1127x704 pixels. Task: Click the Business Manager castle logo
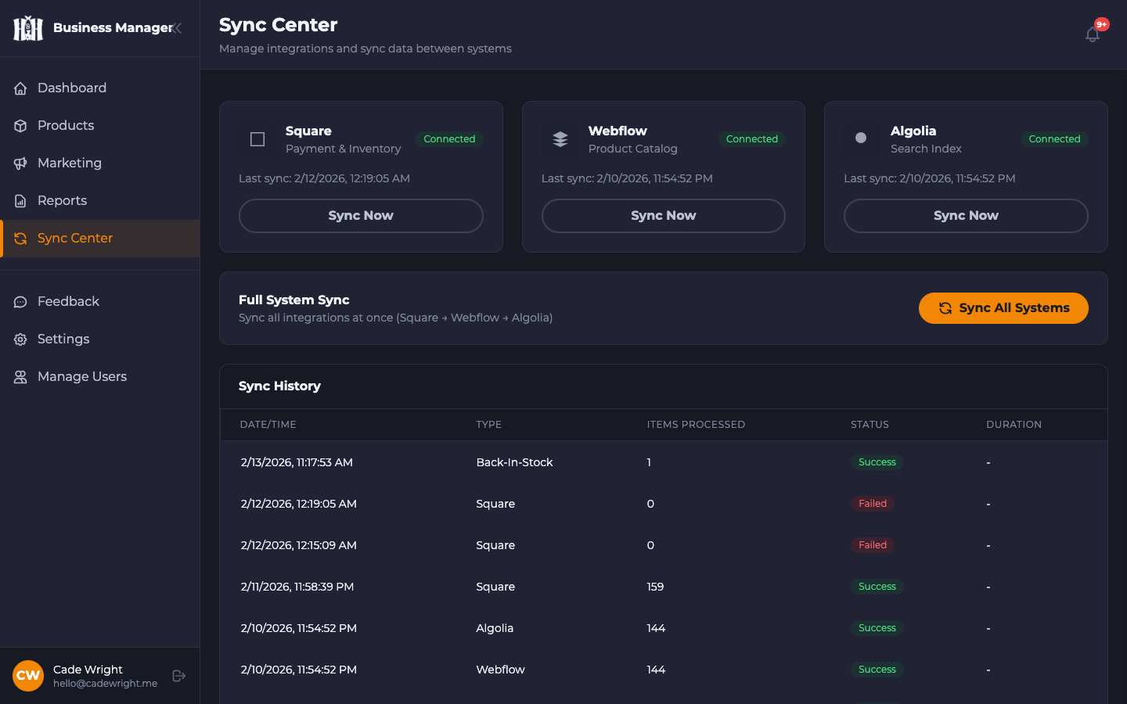(28, 28)
